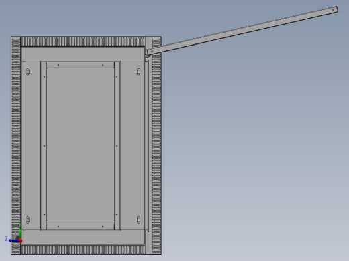Click the red origin point of the triad
The image size is (349, 261).
pos(21,240)
